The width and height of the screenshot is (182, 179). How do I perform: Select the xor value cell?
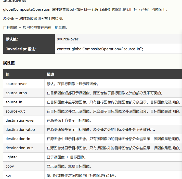tap(24, 175)
